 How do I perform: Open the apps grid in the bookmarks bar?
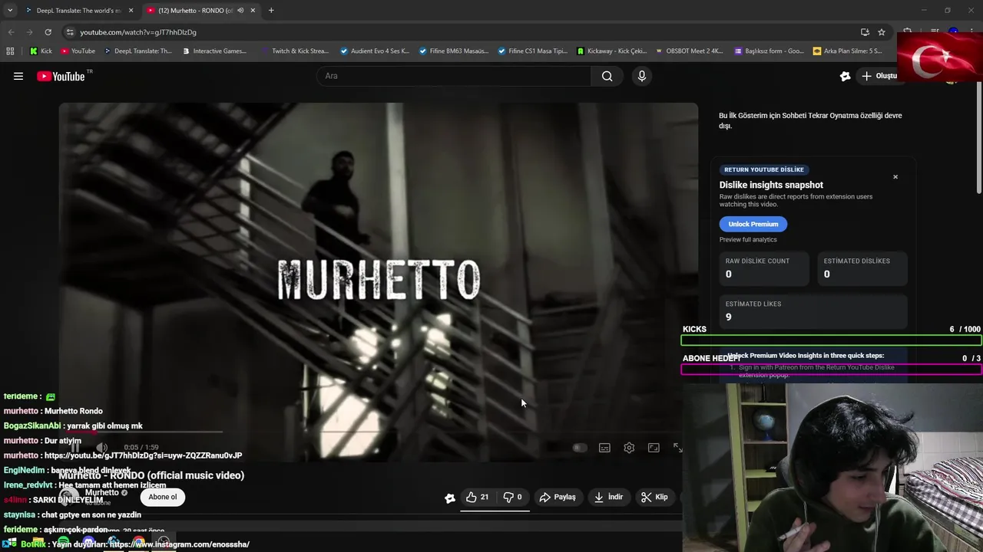(10, 51)
